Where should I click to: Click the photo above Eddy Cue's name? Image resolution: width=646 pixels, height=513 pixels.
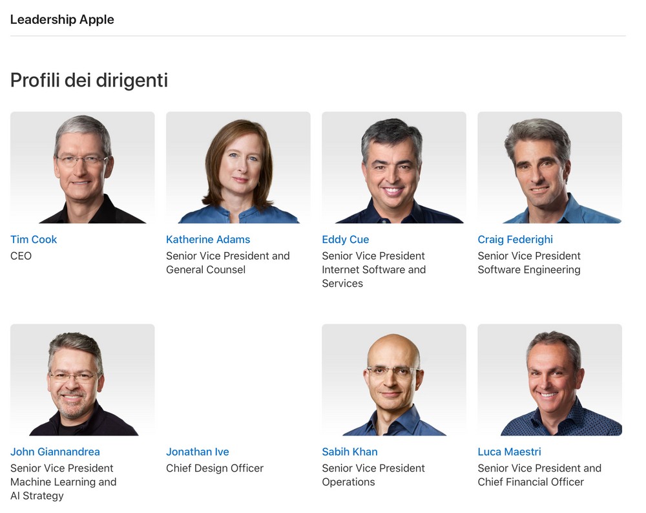(x=394, y=167)
